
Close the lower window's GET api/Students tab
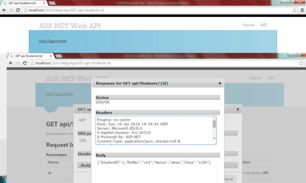51,56
